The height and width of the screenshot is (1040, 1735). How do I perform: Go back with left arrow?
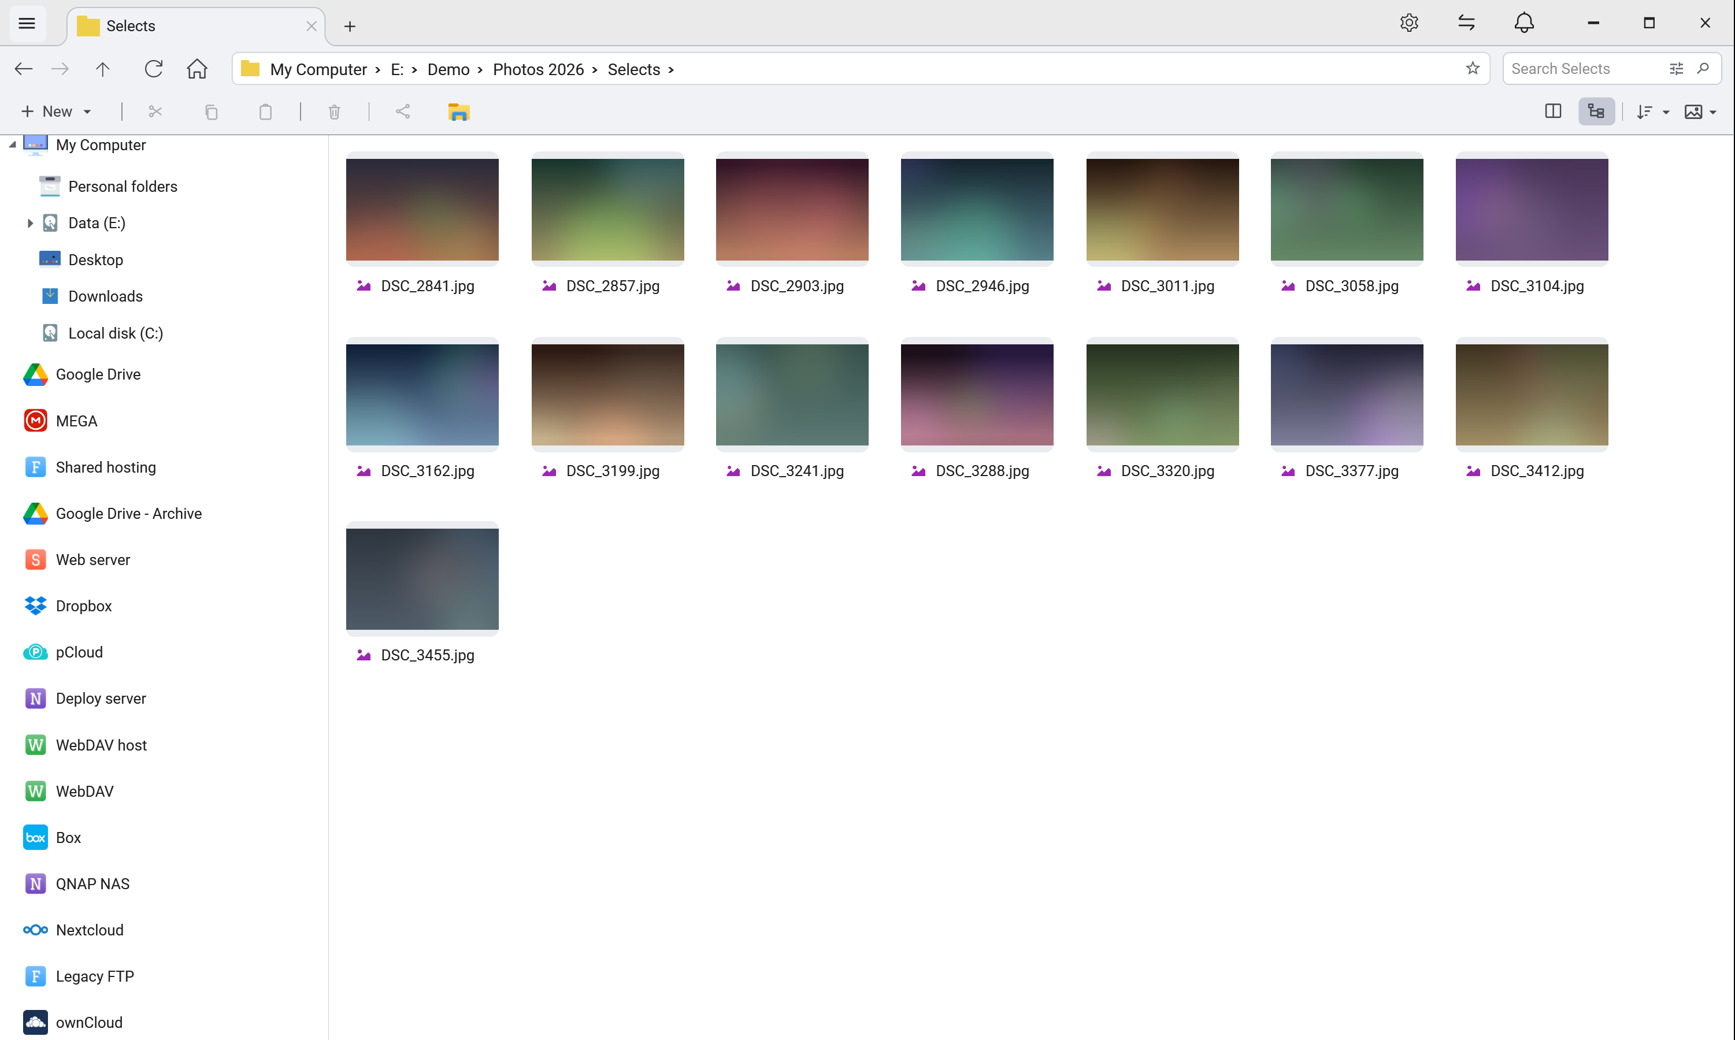pos(23,69)
